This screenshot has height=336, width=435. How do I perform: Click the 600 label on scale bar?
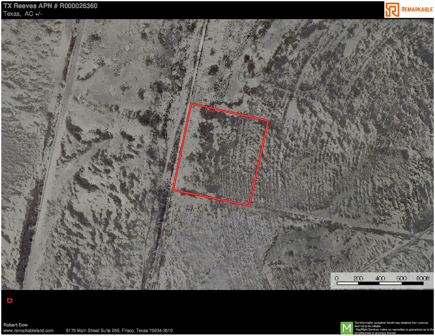(401, 278)
